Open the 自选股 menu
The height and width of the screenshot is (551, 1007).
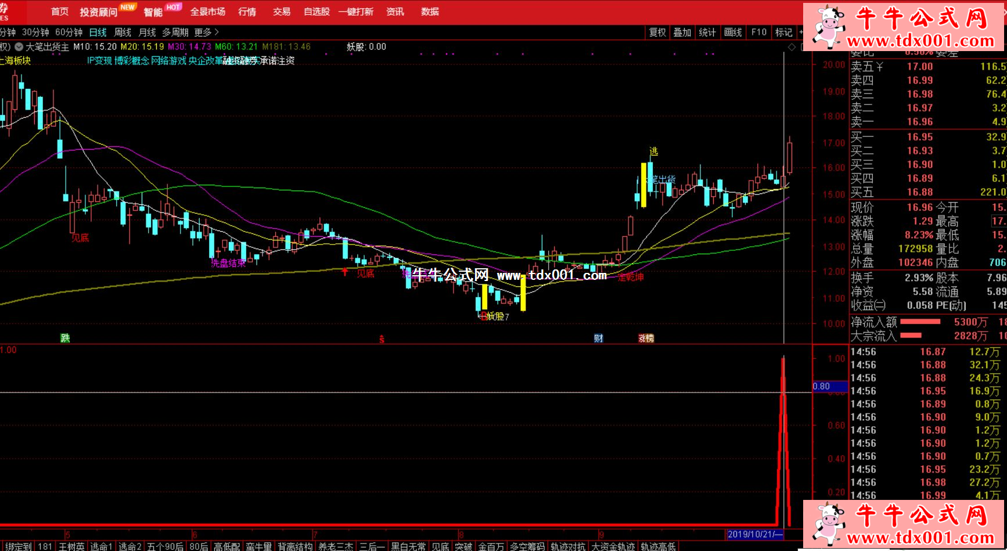pos(317,12)
